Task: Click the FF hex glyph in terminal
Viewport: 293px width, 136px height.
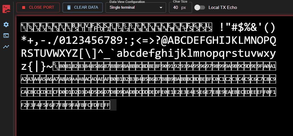Action: pos(107,105)
